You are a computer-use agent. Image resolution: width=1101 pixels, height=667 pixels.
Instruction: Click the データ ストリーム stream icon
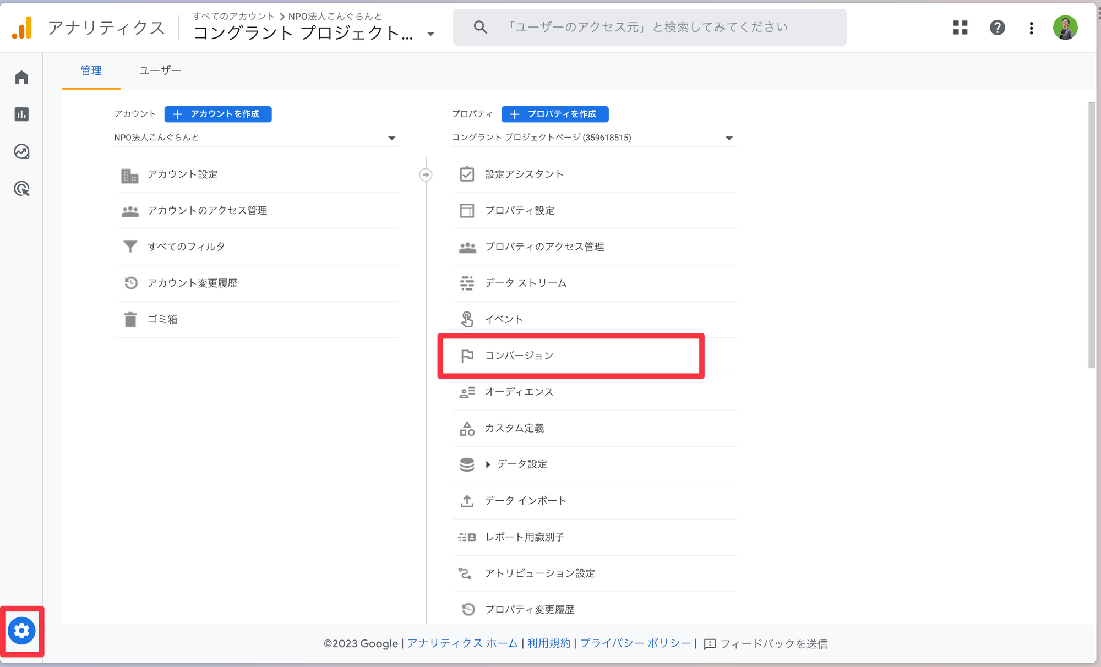[x=467, y=283]
